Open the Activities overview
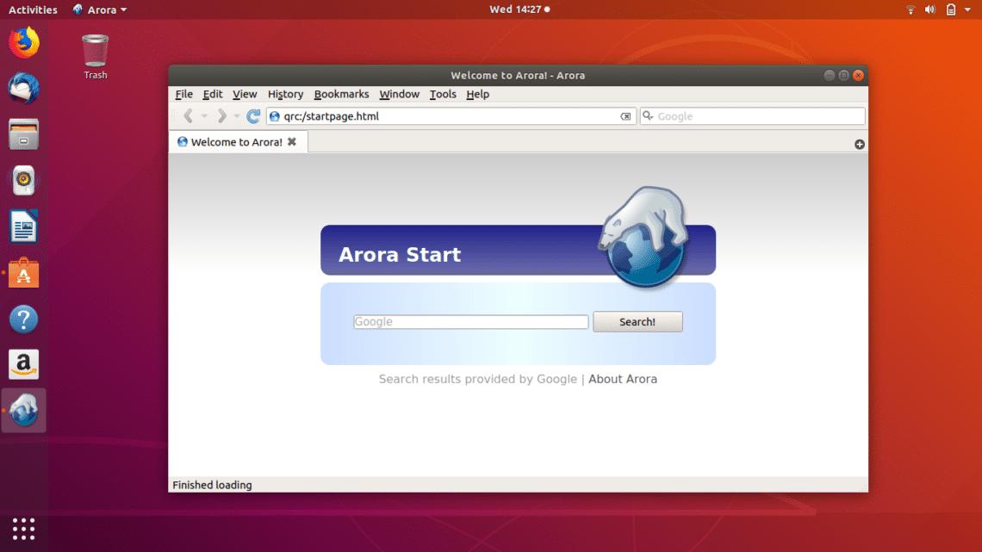982x552 pixels. click(32, 9)
